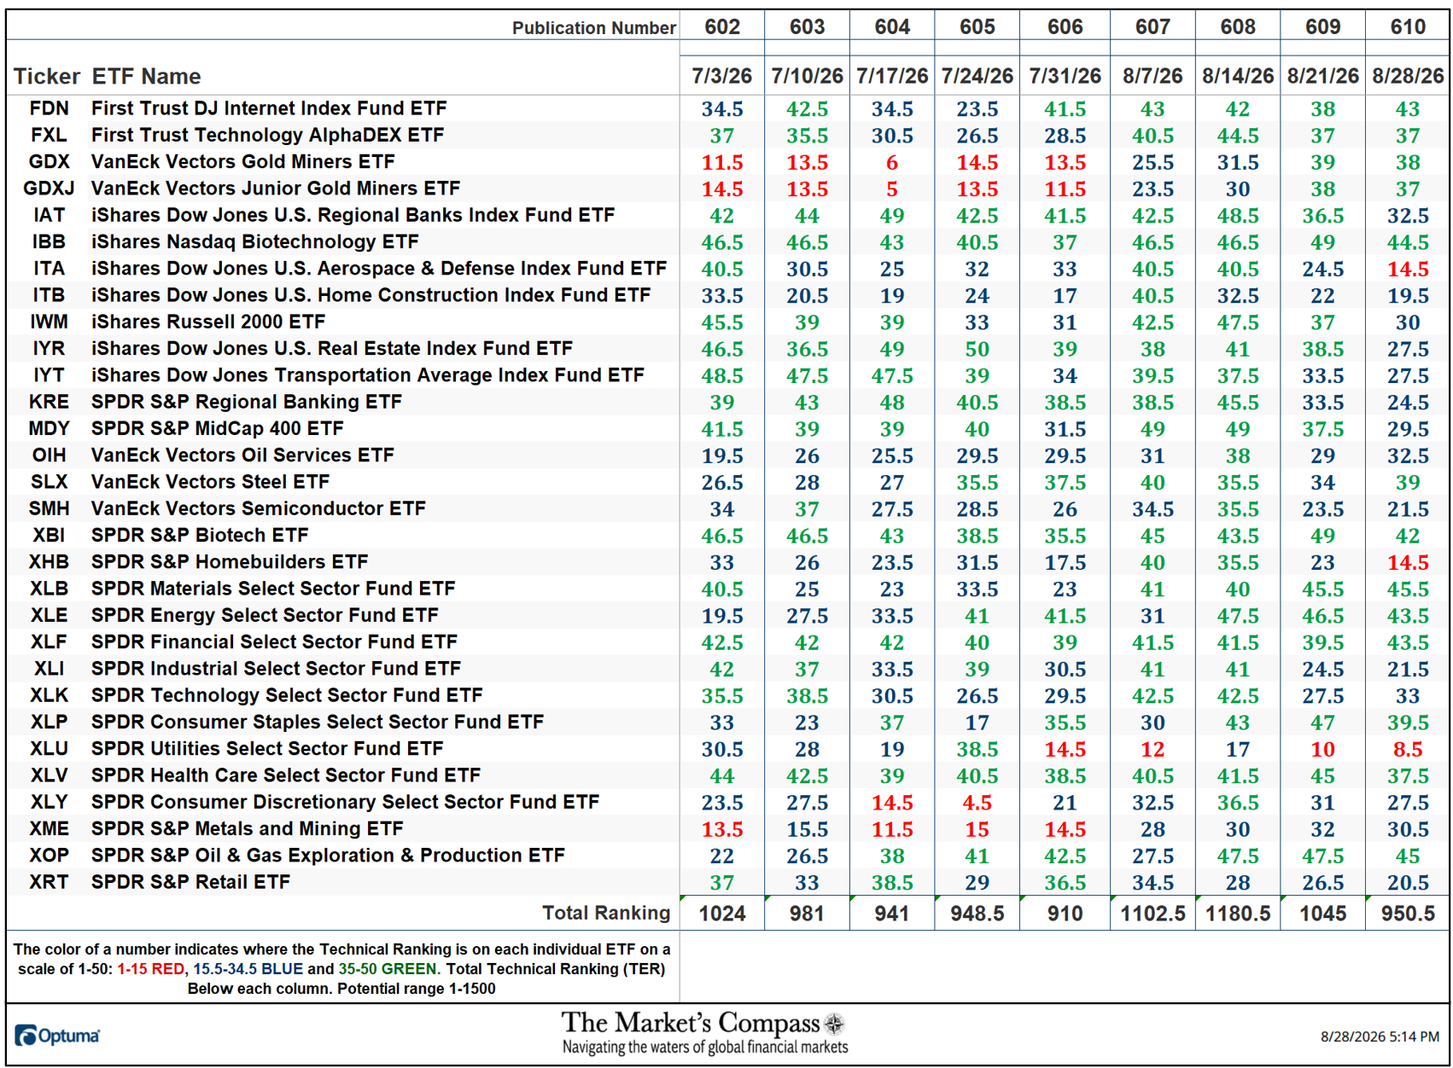The width and height of the screenshot is (1453, 1068).
Task: Click the '15.5-34.5 BLUE' legend text
Action: (x=248, y=969)
